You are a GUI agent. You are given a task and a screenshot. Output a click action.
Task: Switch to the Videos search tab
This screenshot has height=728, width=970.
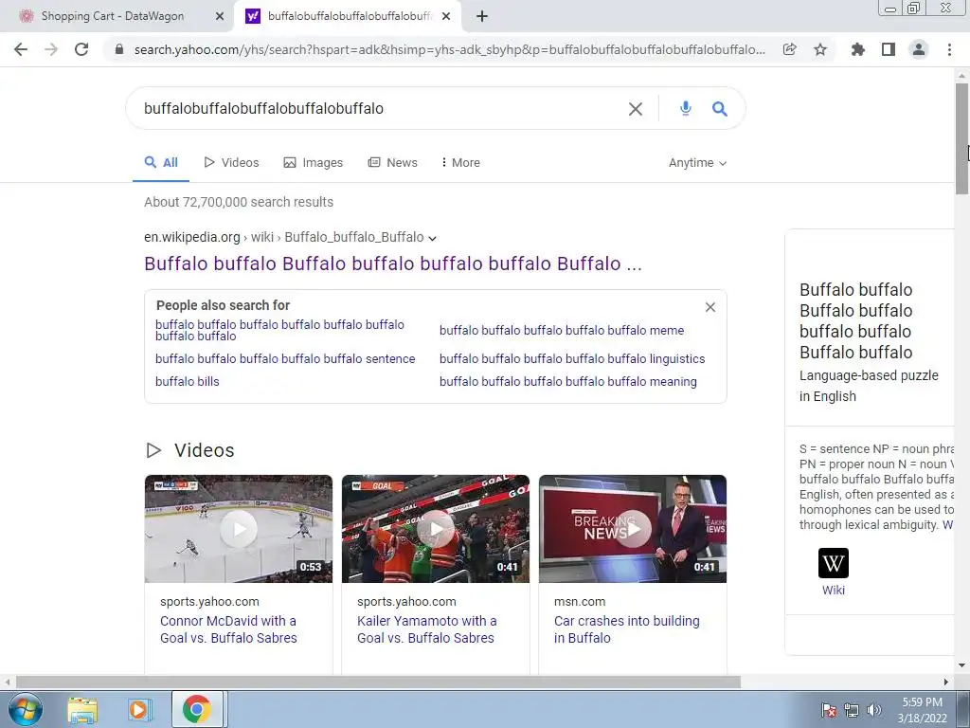click(231, 163)
